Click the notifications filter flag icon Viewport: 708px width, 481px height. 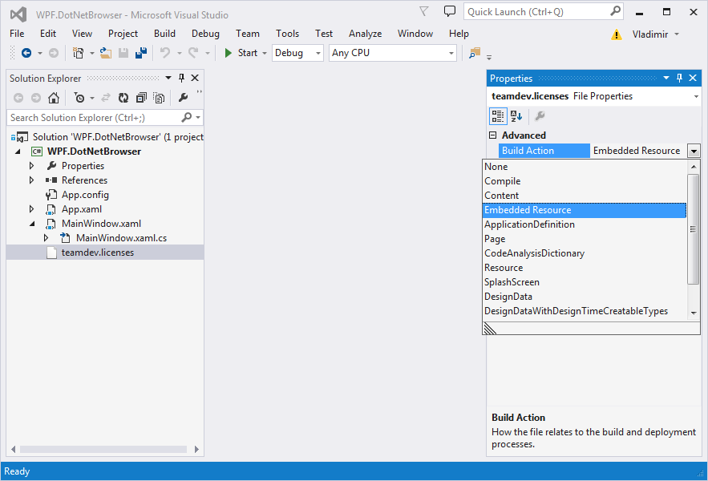click(x=423, y=11)
